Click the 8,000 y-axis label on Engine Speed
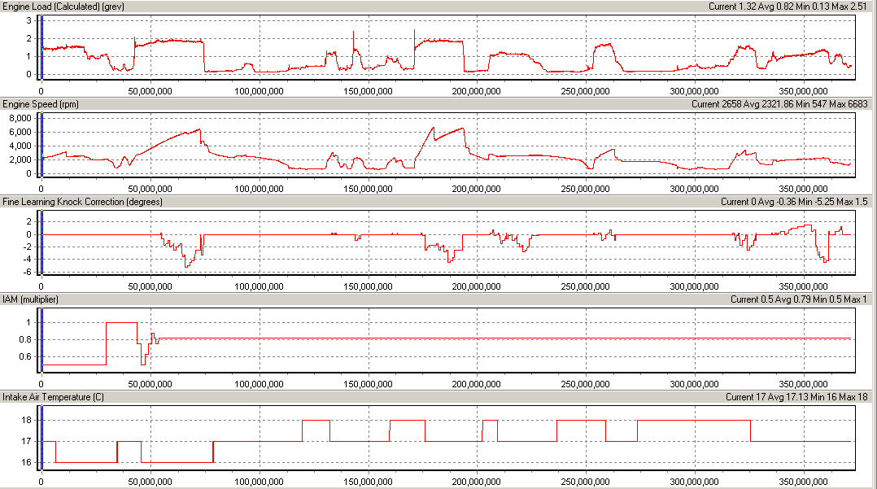 (19, 118)
